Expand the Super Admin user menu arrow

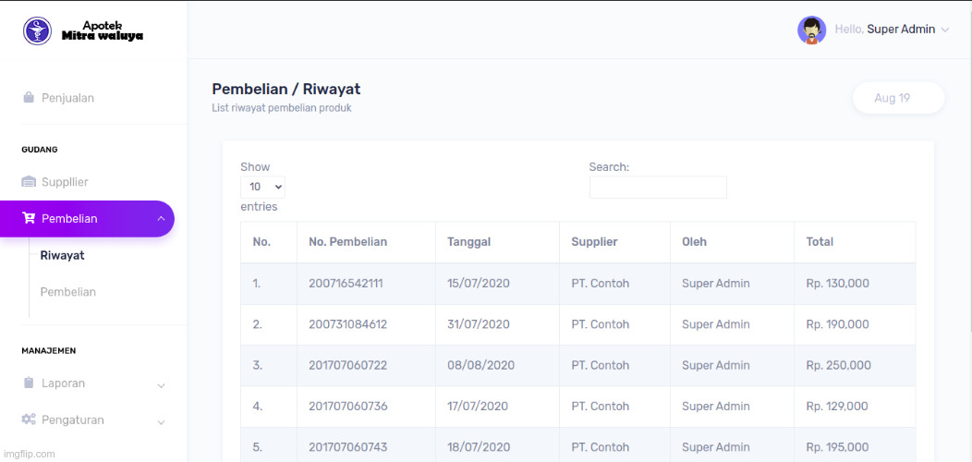click(x=945, y=30)
